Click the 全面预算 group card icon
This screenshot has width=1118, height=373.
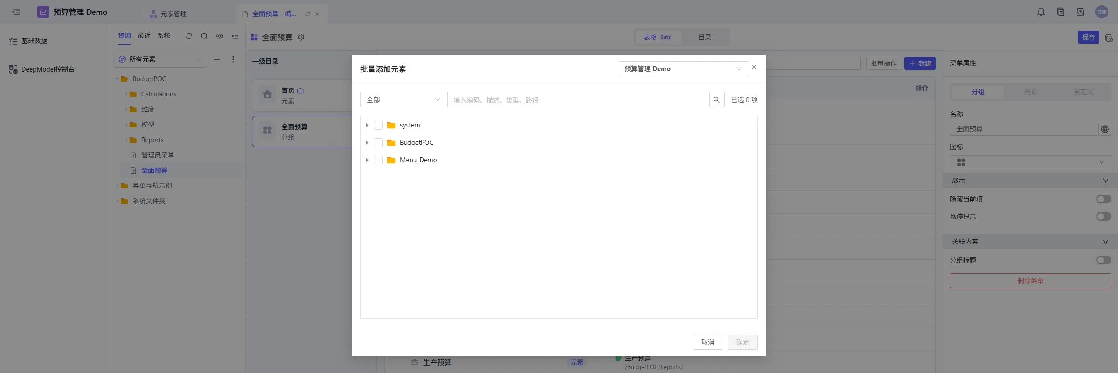pos(267,130)
